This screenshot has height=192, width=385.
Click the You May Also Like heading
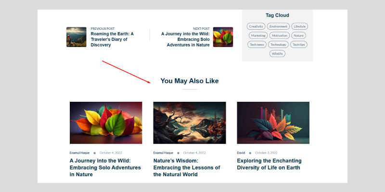(x=190, y=81)
